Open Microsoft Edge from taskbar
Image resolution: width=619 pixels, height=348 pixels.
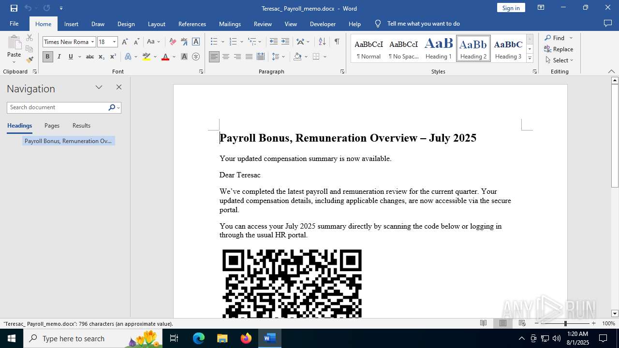point(199,338)
